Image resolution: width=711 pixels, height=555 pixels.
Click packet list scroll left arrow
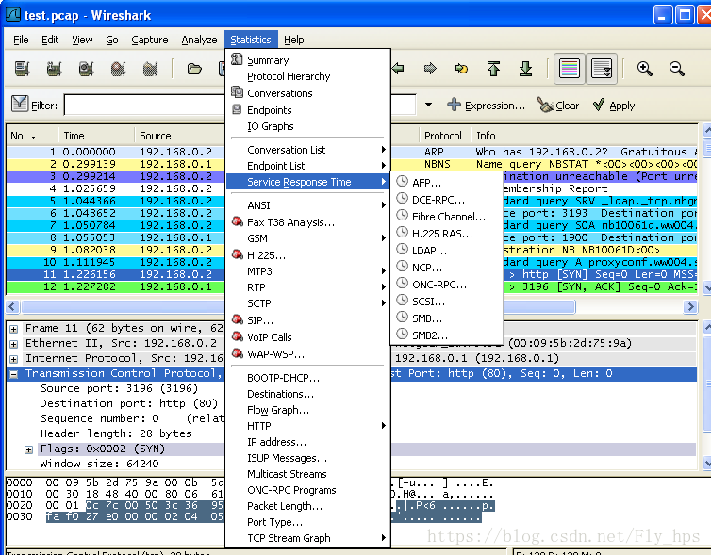click(x=12, y=307)
